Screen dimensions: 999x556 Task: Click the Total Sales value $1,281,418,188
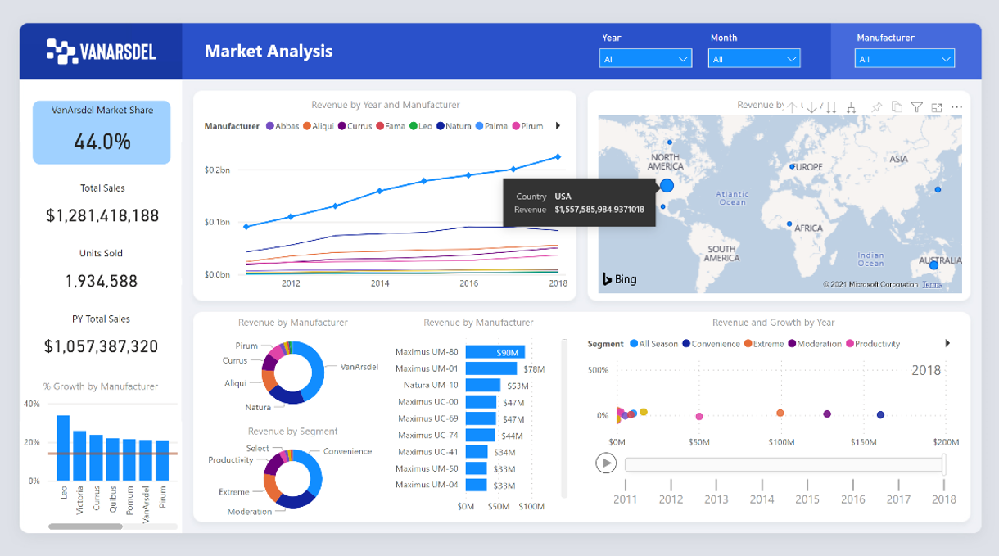click(102, 216)
